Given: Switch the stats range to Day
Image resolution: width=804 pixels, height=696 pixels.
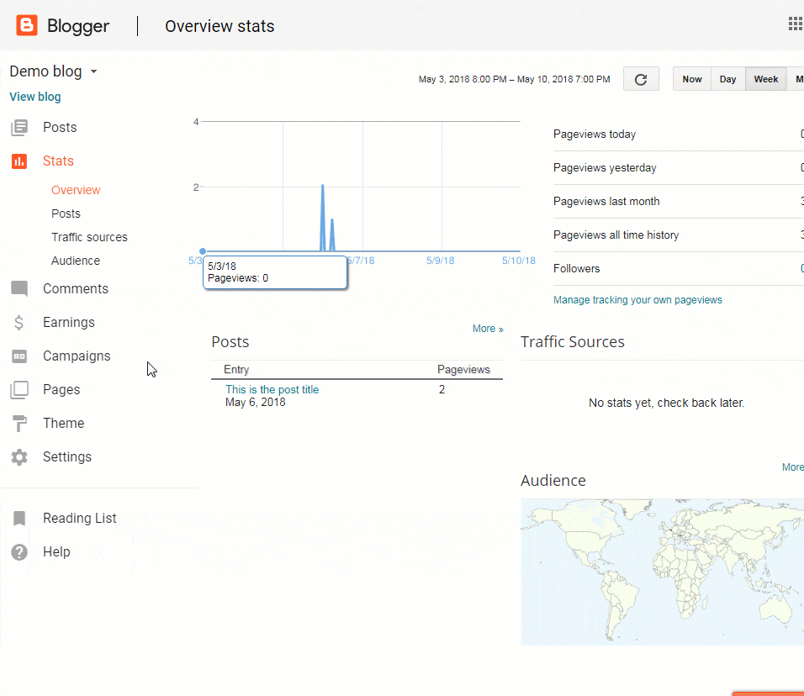Looking at the screenshot, I should pos(727,78).
